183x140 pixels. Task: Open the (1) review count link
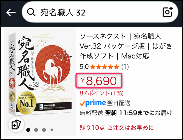pos(125,67)
